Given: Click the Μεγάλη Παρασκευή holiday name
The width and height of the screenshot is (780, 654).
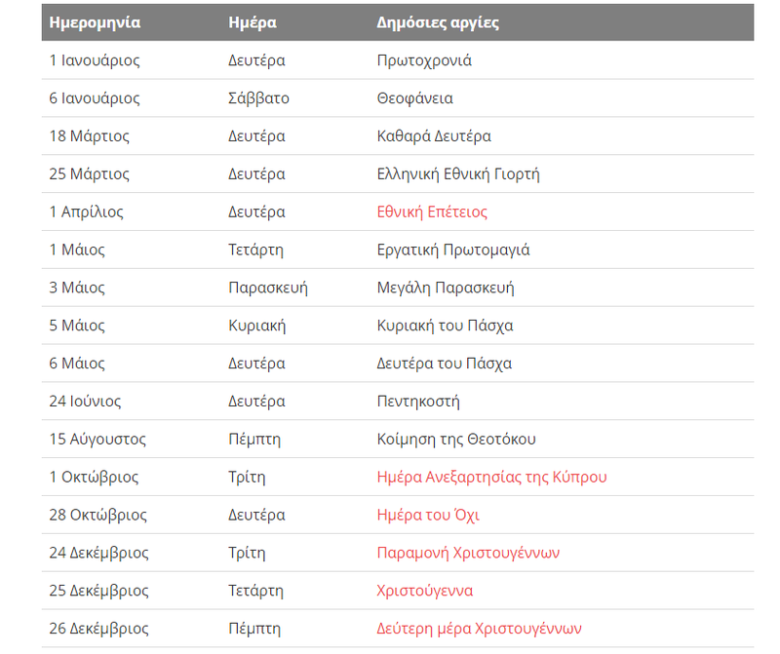Looking at the screenshot, I should coord(446,289).
